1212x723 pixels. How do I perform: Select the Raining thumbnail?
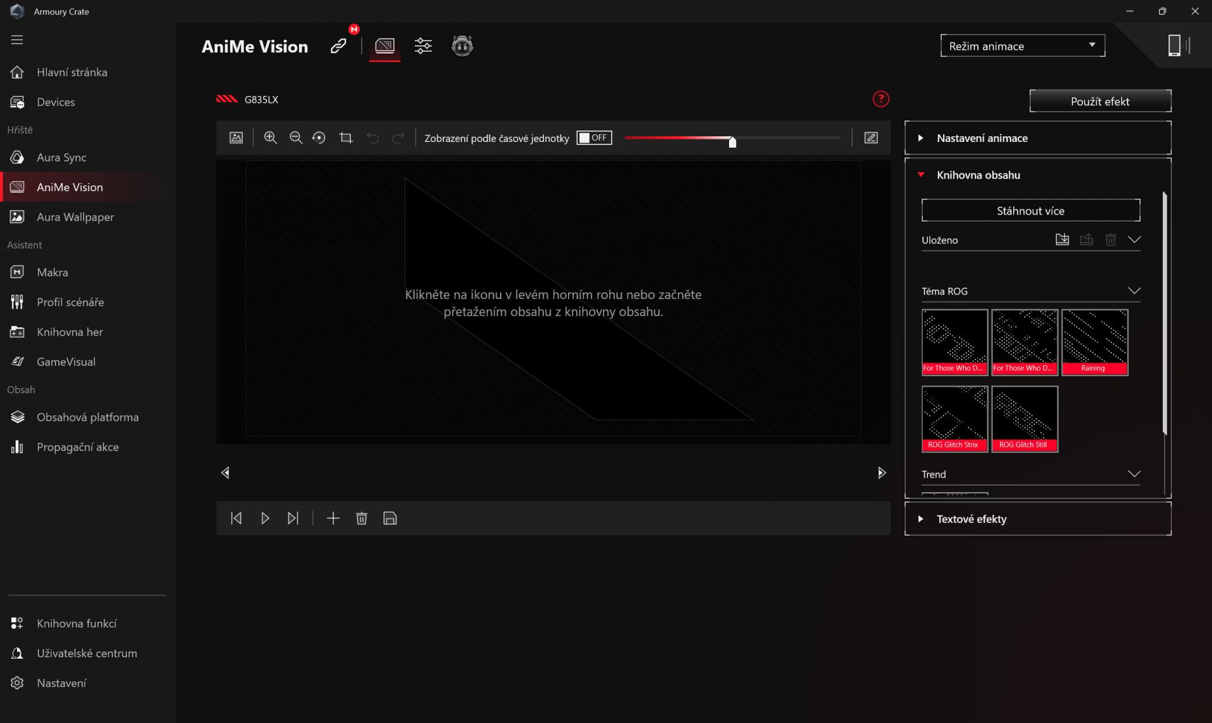click(1095, 343)
